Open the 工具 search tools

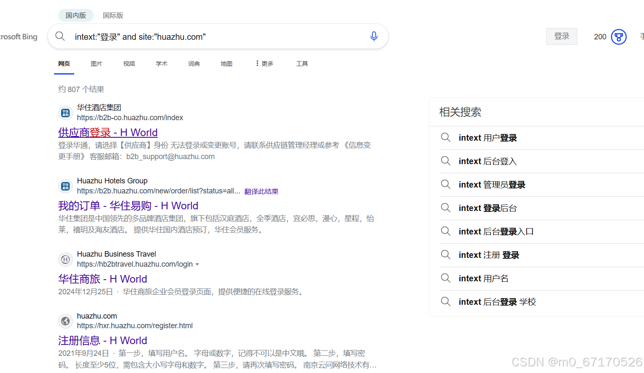pos(302,64)
